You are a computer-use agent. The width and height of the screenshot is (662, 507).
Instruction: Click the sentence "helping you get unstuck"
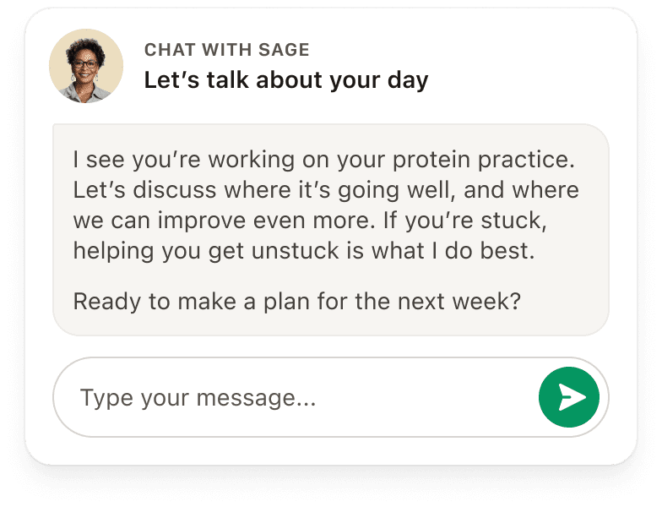coord(304,251)
